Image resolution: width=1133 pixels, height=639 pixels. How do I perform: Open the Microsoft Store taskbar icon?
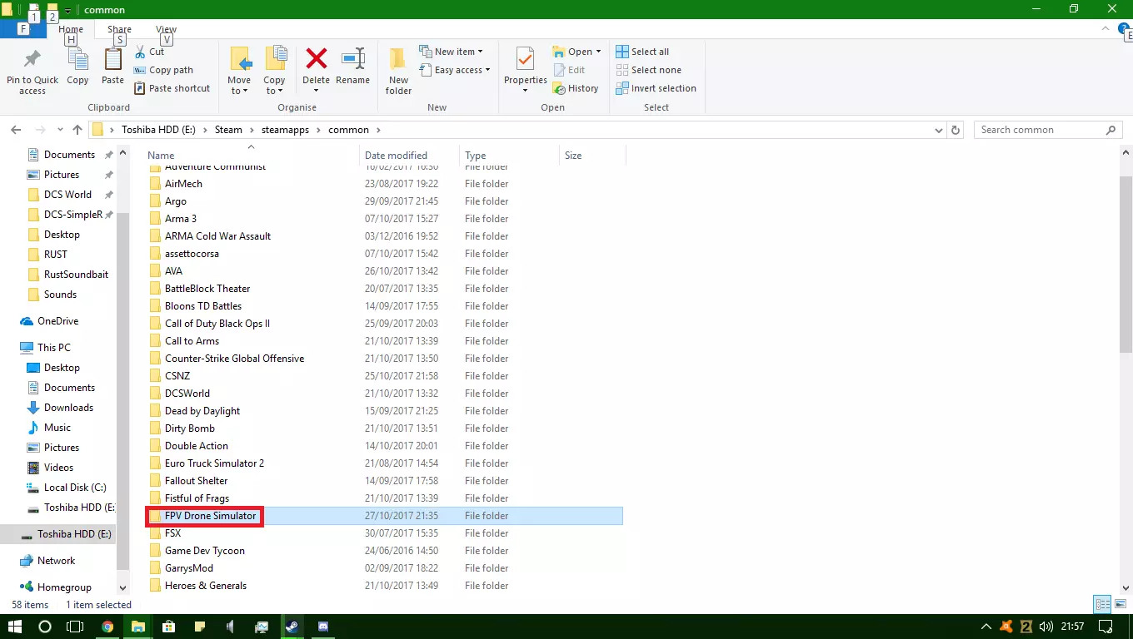[169, 627]
